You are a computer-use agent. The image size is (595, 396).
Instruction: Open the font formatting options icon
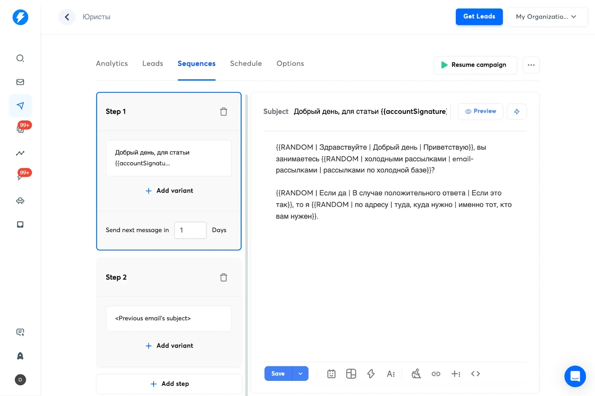[391, 374]
